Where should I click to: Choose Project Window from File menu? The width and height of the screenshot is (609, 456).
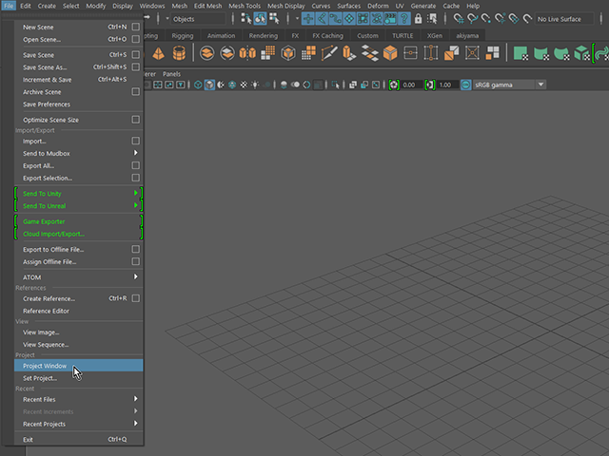(x=78, y=365)
